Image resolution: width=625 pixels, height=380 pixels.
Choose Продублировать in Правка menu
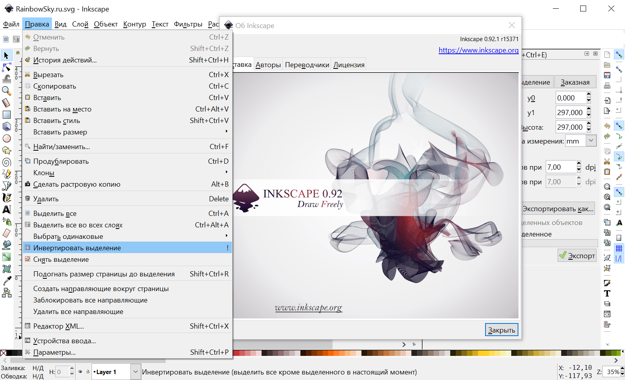[127, 161]
